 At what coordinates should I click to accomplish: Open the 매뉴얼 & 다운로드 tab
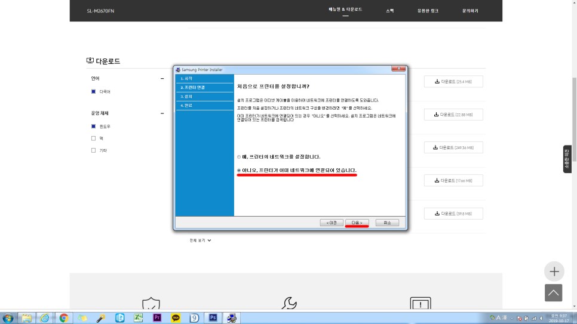pos(345,10)
